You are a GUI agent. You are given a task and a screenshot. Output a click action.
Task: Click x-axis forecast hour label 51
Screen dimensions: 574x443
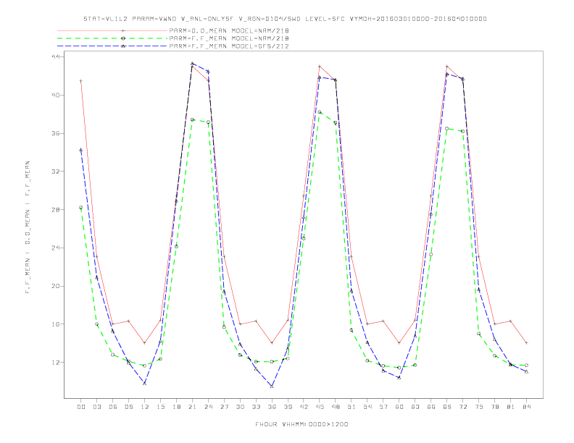tap(352, 407)
